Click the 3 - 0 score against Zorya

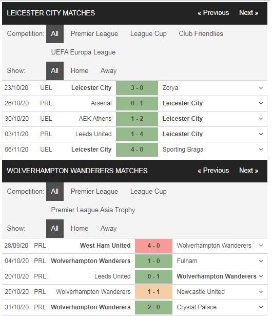click(137, 88)
